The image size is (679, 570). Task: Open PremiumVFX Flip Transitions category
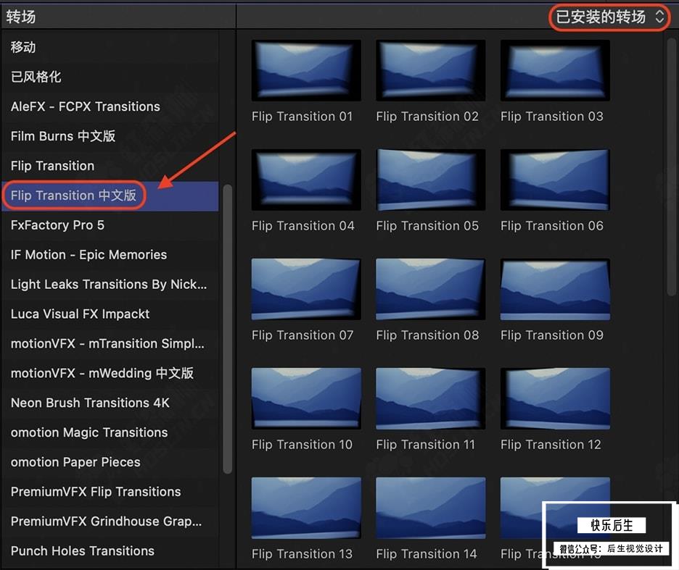click(x=110, y=492)
